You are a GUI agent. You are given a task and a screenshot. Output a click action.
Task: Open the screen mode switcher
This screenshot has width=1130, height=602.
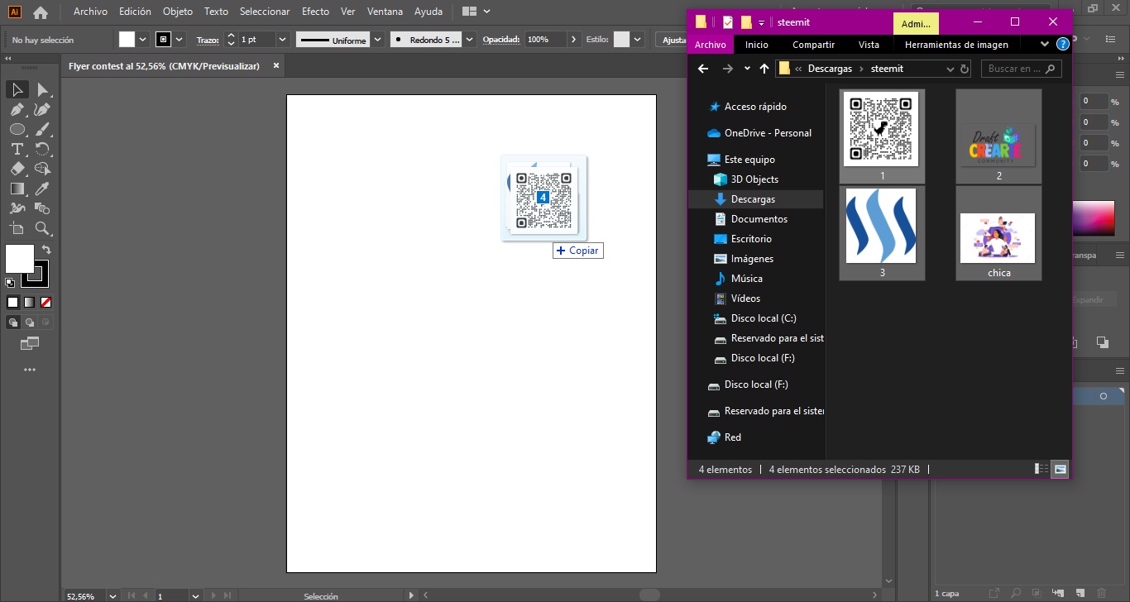30,342
